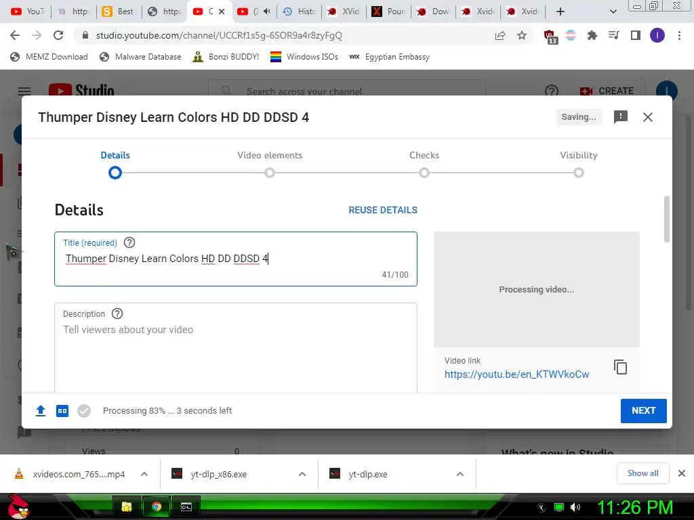Open the Chrome three-dot menu

[679, 35]
